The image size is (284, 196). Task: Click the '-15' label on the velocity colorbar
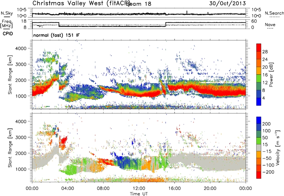pos(267,151)
